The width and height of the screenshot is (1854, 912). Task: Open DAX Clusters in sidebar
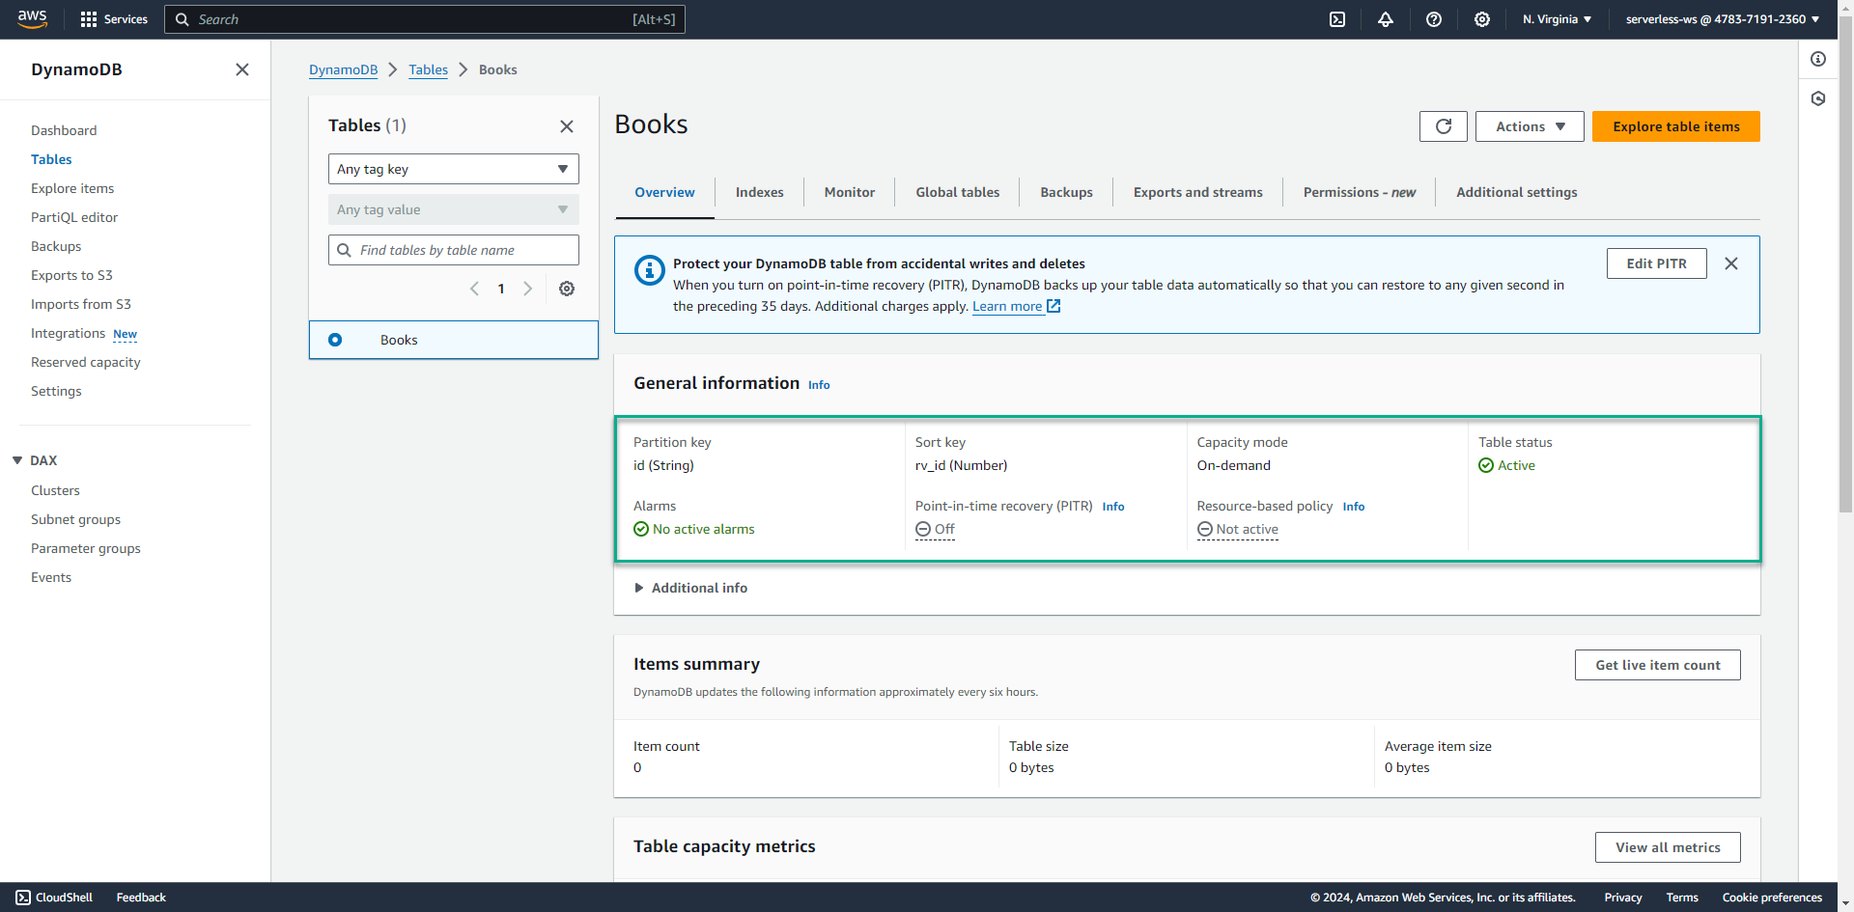55,490
